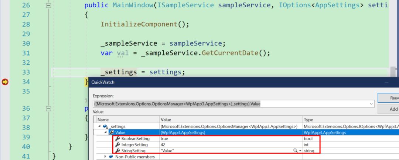Click IOptions in the constructor signature

click(295, 5)
